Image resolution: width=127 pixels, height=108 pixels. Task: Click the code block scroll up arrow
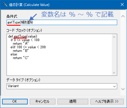click(114, 37)
